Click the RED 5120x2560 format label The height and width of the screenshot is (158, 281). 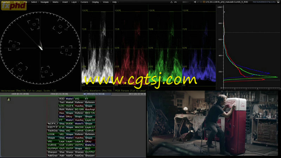click(x=264, y=2)
